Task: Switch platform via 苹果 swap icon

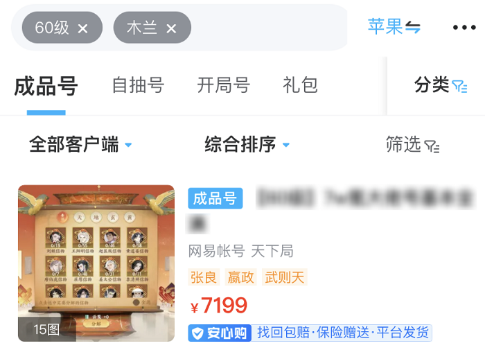Action: (x=413, y=27)
